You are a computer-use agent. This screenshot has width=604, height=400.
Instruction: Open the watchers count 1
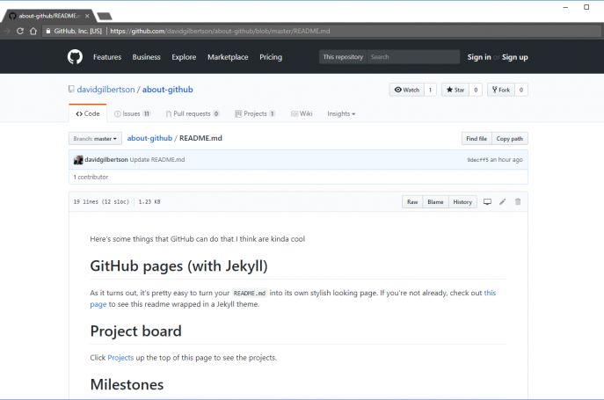(x=430, y=90)
